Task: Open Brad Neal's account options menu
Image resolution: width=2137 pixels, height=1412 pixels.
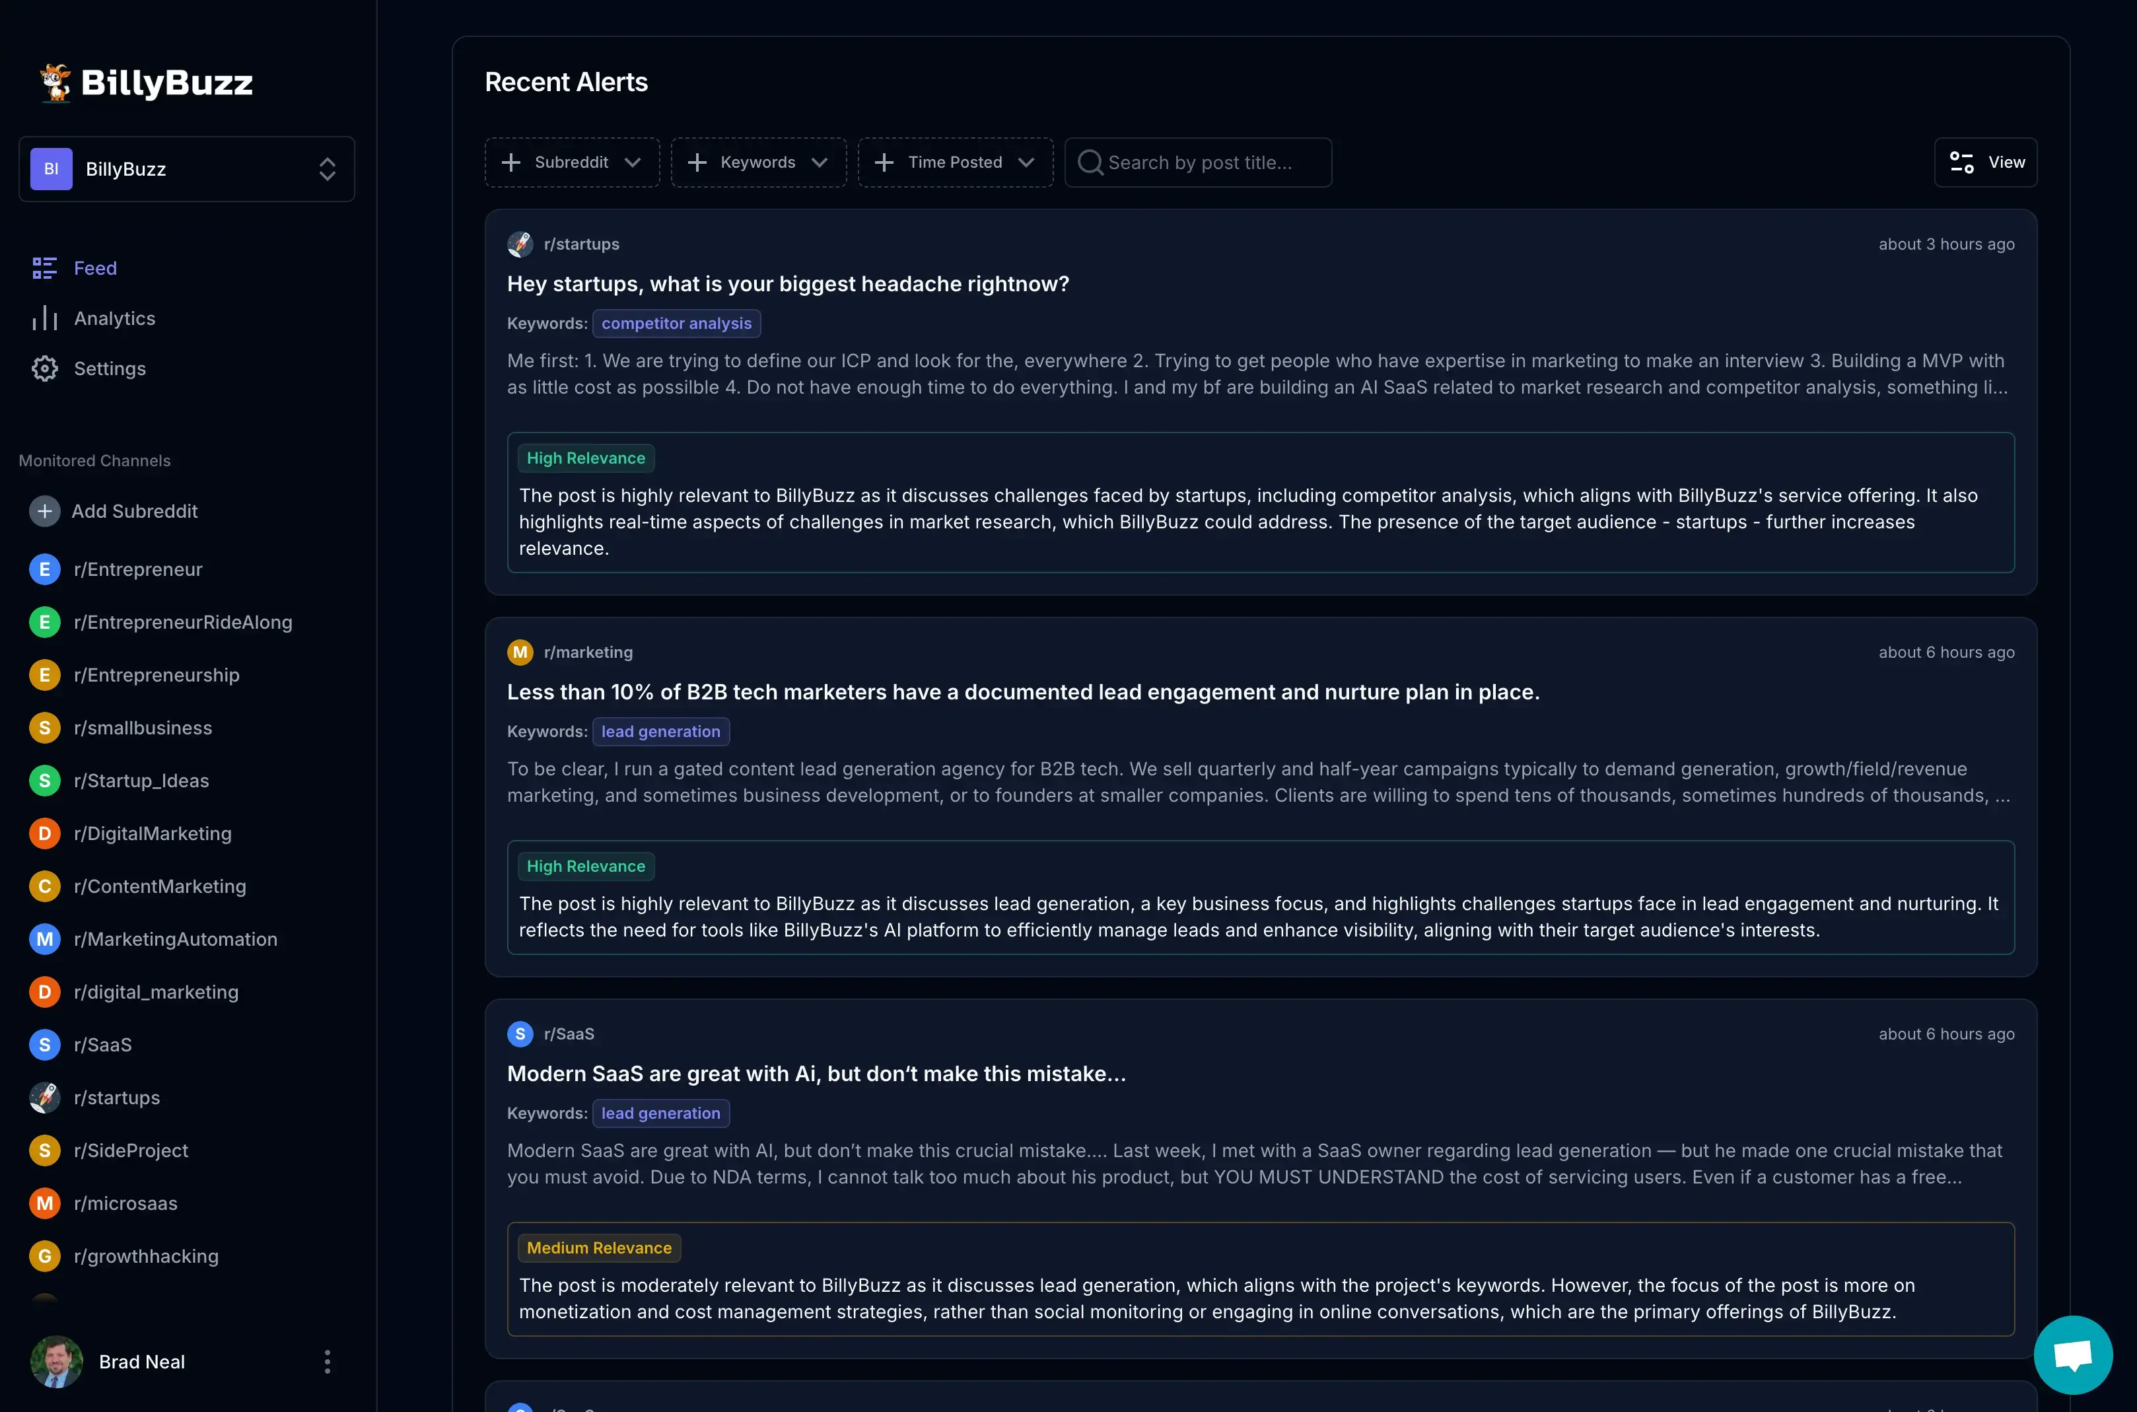Action: click(x=327, y=1362)
